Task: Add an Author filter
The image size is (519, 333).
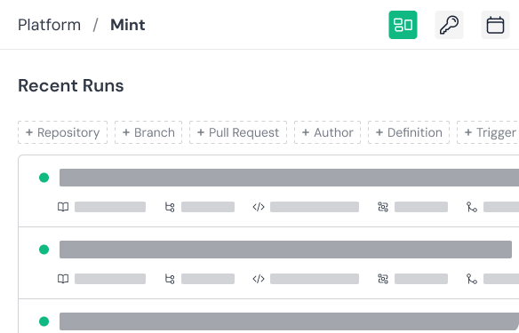Action: click(x=328, y=132)
